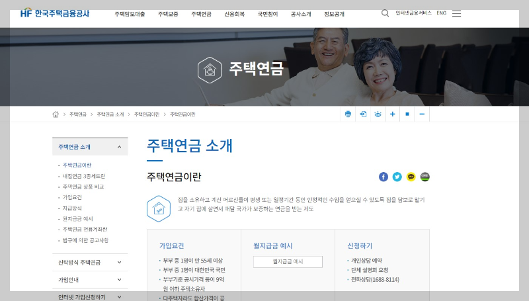Expand the 인터넷 가입신청하기 sidebar section
The height and width of the screenshot is (301, 529).
tap(90, 297)
